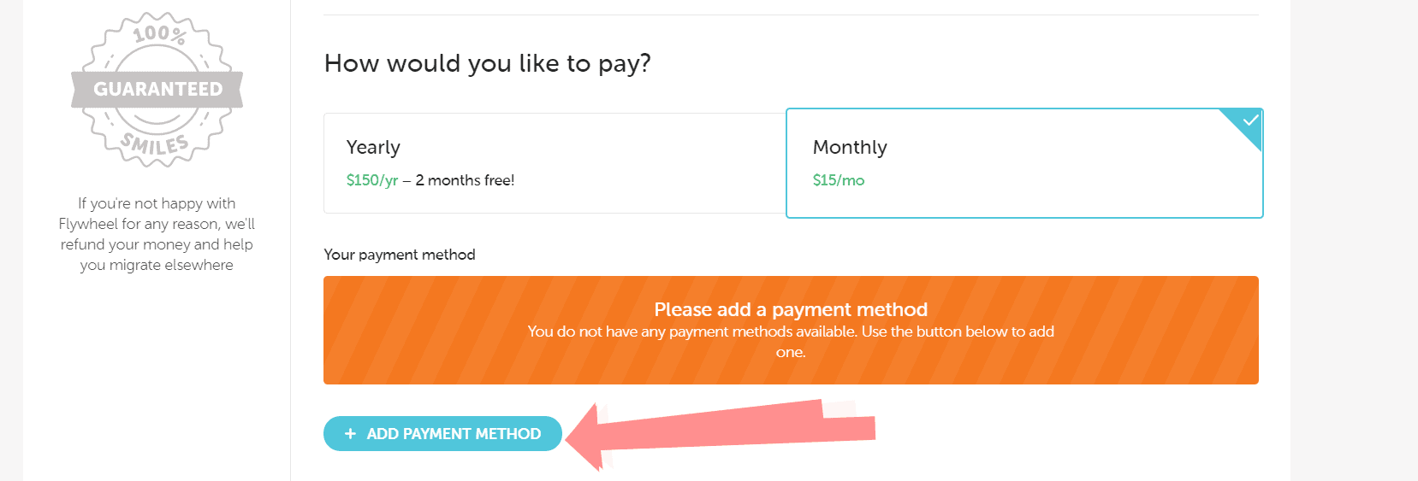Choose the $15/mo monthly price

[x=839, y=180]
